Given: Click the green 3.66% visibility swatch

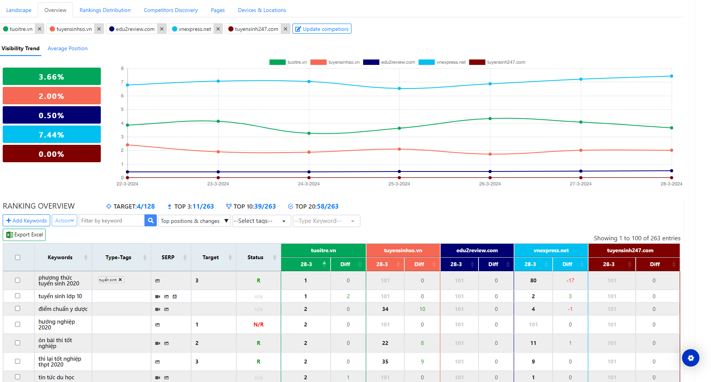Looking at the screenshot, I should tap(52, 76).
